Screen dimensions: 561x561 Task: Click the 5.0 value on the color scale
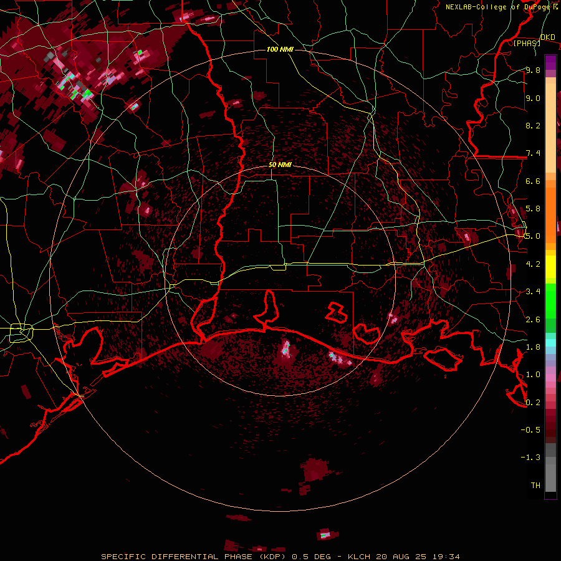(x=533, y=236)
